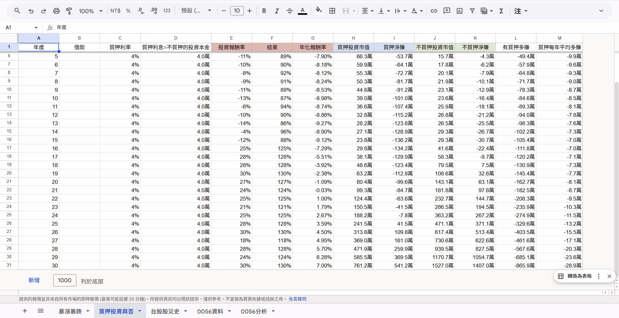Viewport: 619px width, 318px height.
Task: Open horizontal align dropdown
Action: click(368, 11)
